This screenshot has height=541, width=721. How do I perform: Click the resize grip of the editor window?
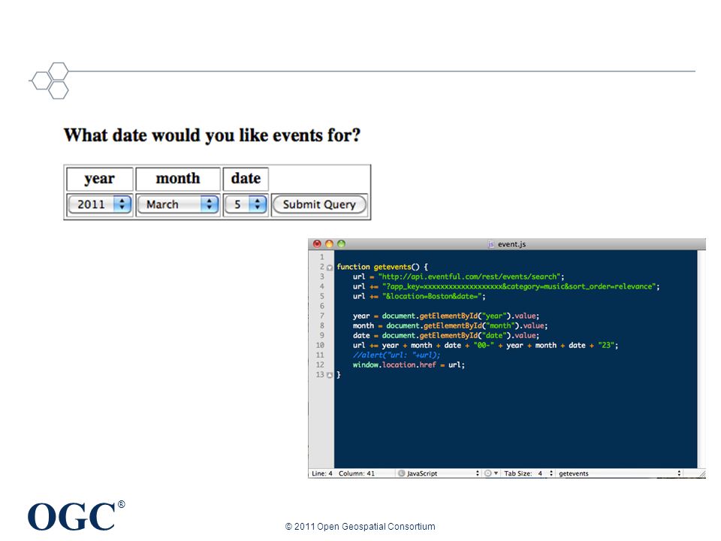[x=702, y=474]
